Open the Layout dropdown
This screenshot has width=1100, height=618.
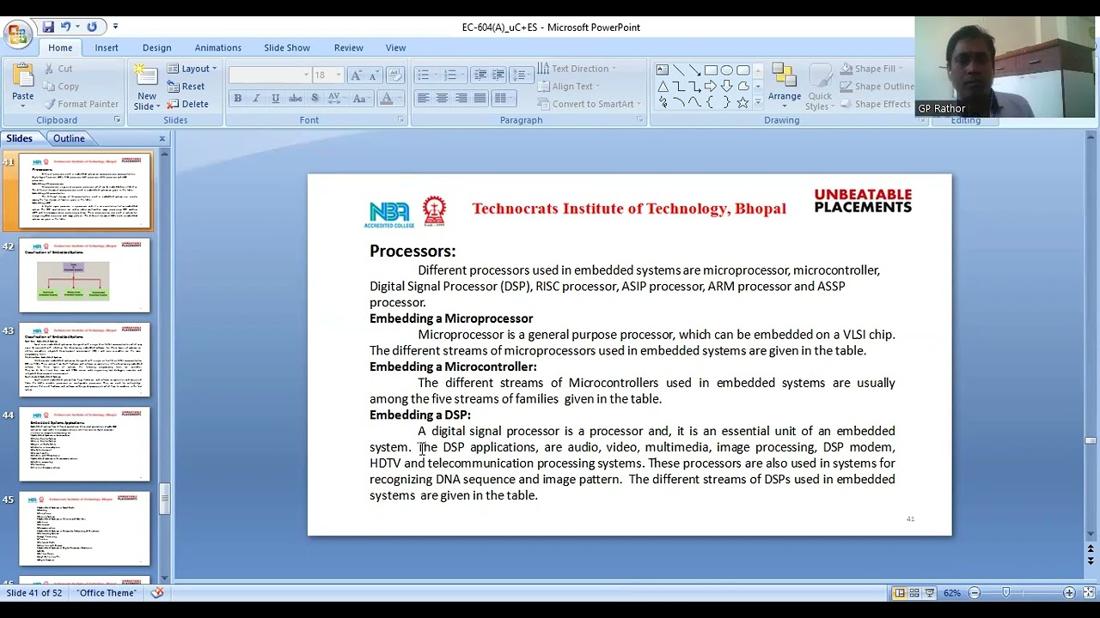click(192, 69)
